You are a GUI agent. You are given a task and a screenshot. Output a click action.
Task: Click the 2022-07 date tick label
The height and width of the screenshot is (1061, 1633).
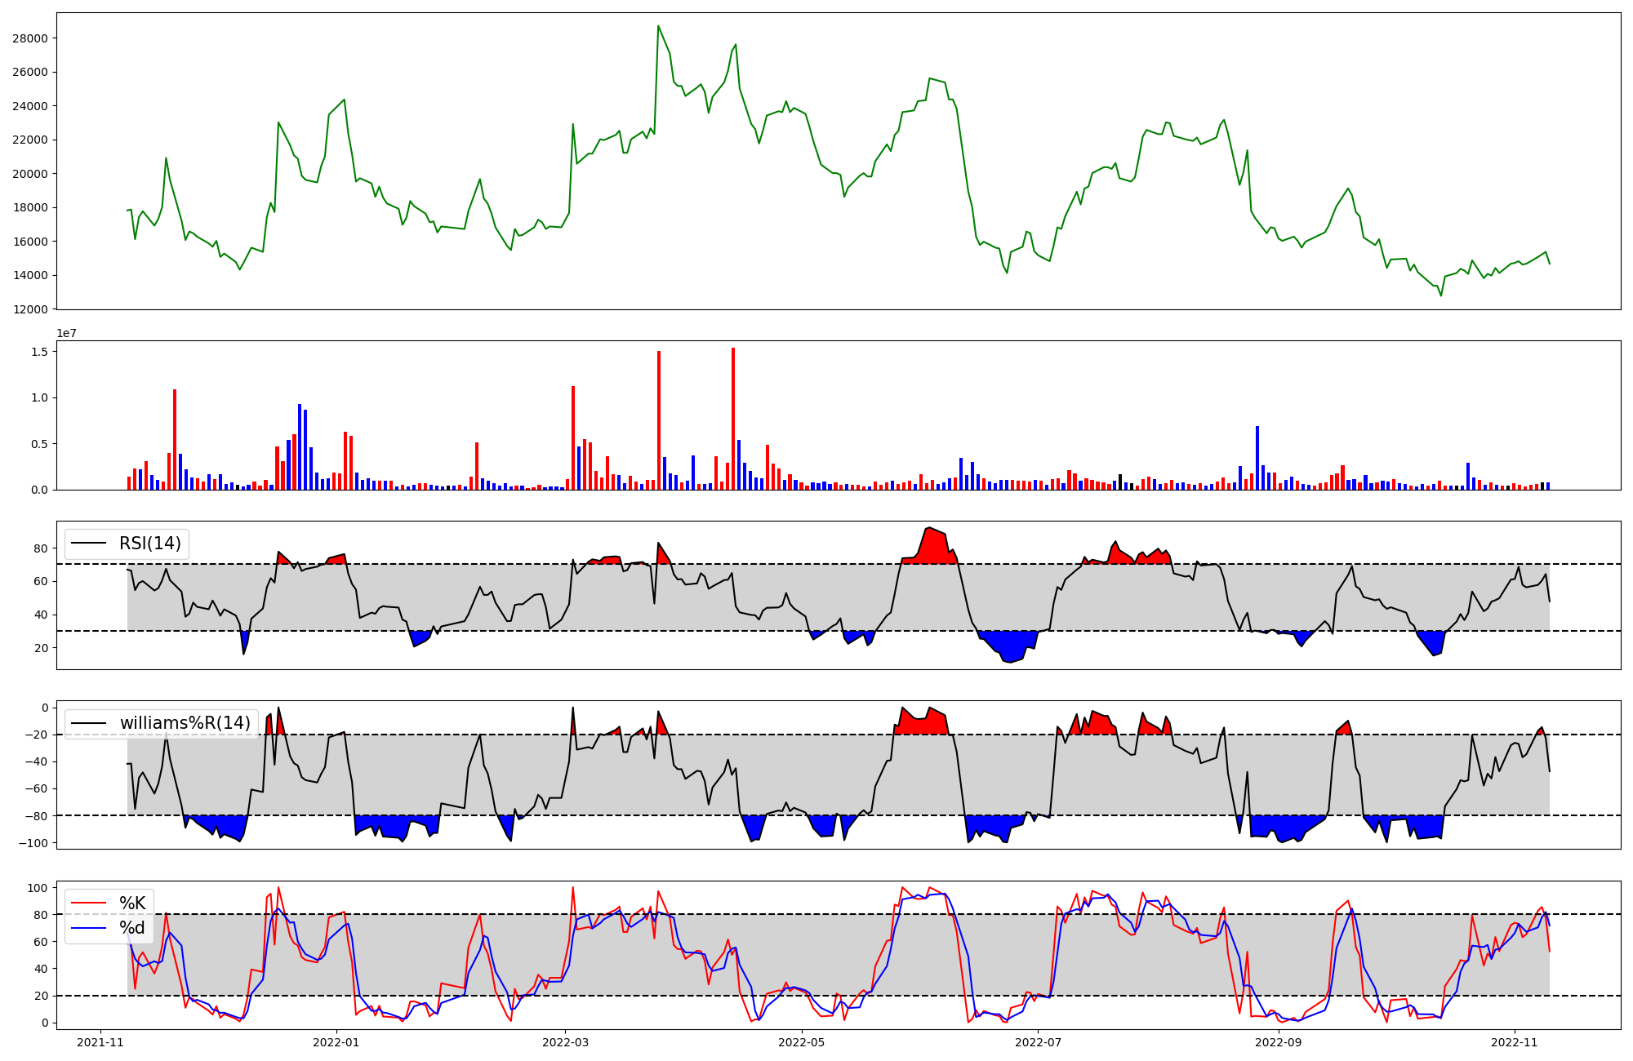(x=1037, y=1042)
